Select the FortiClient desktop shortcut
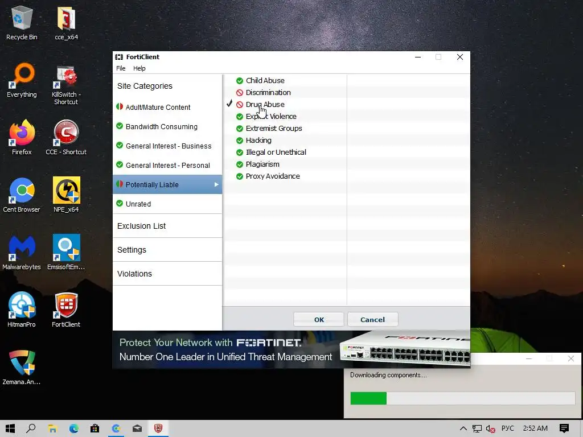The width and height of the screenshot is (583, 437). click(x=66, y=310)
